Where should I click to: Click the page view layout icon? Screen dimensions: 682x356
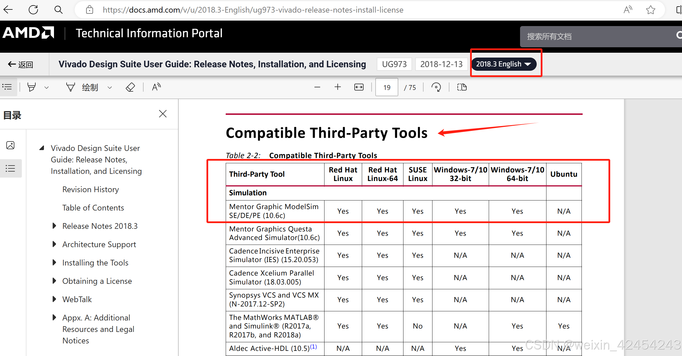(x=462, y=87)
